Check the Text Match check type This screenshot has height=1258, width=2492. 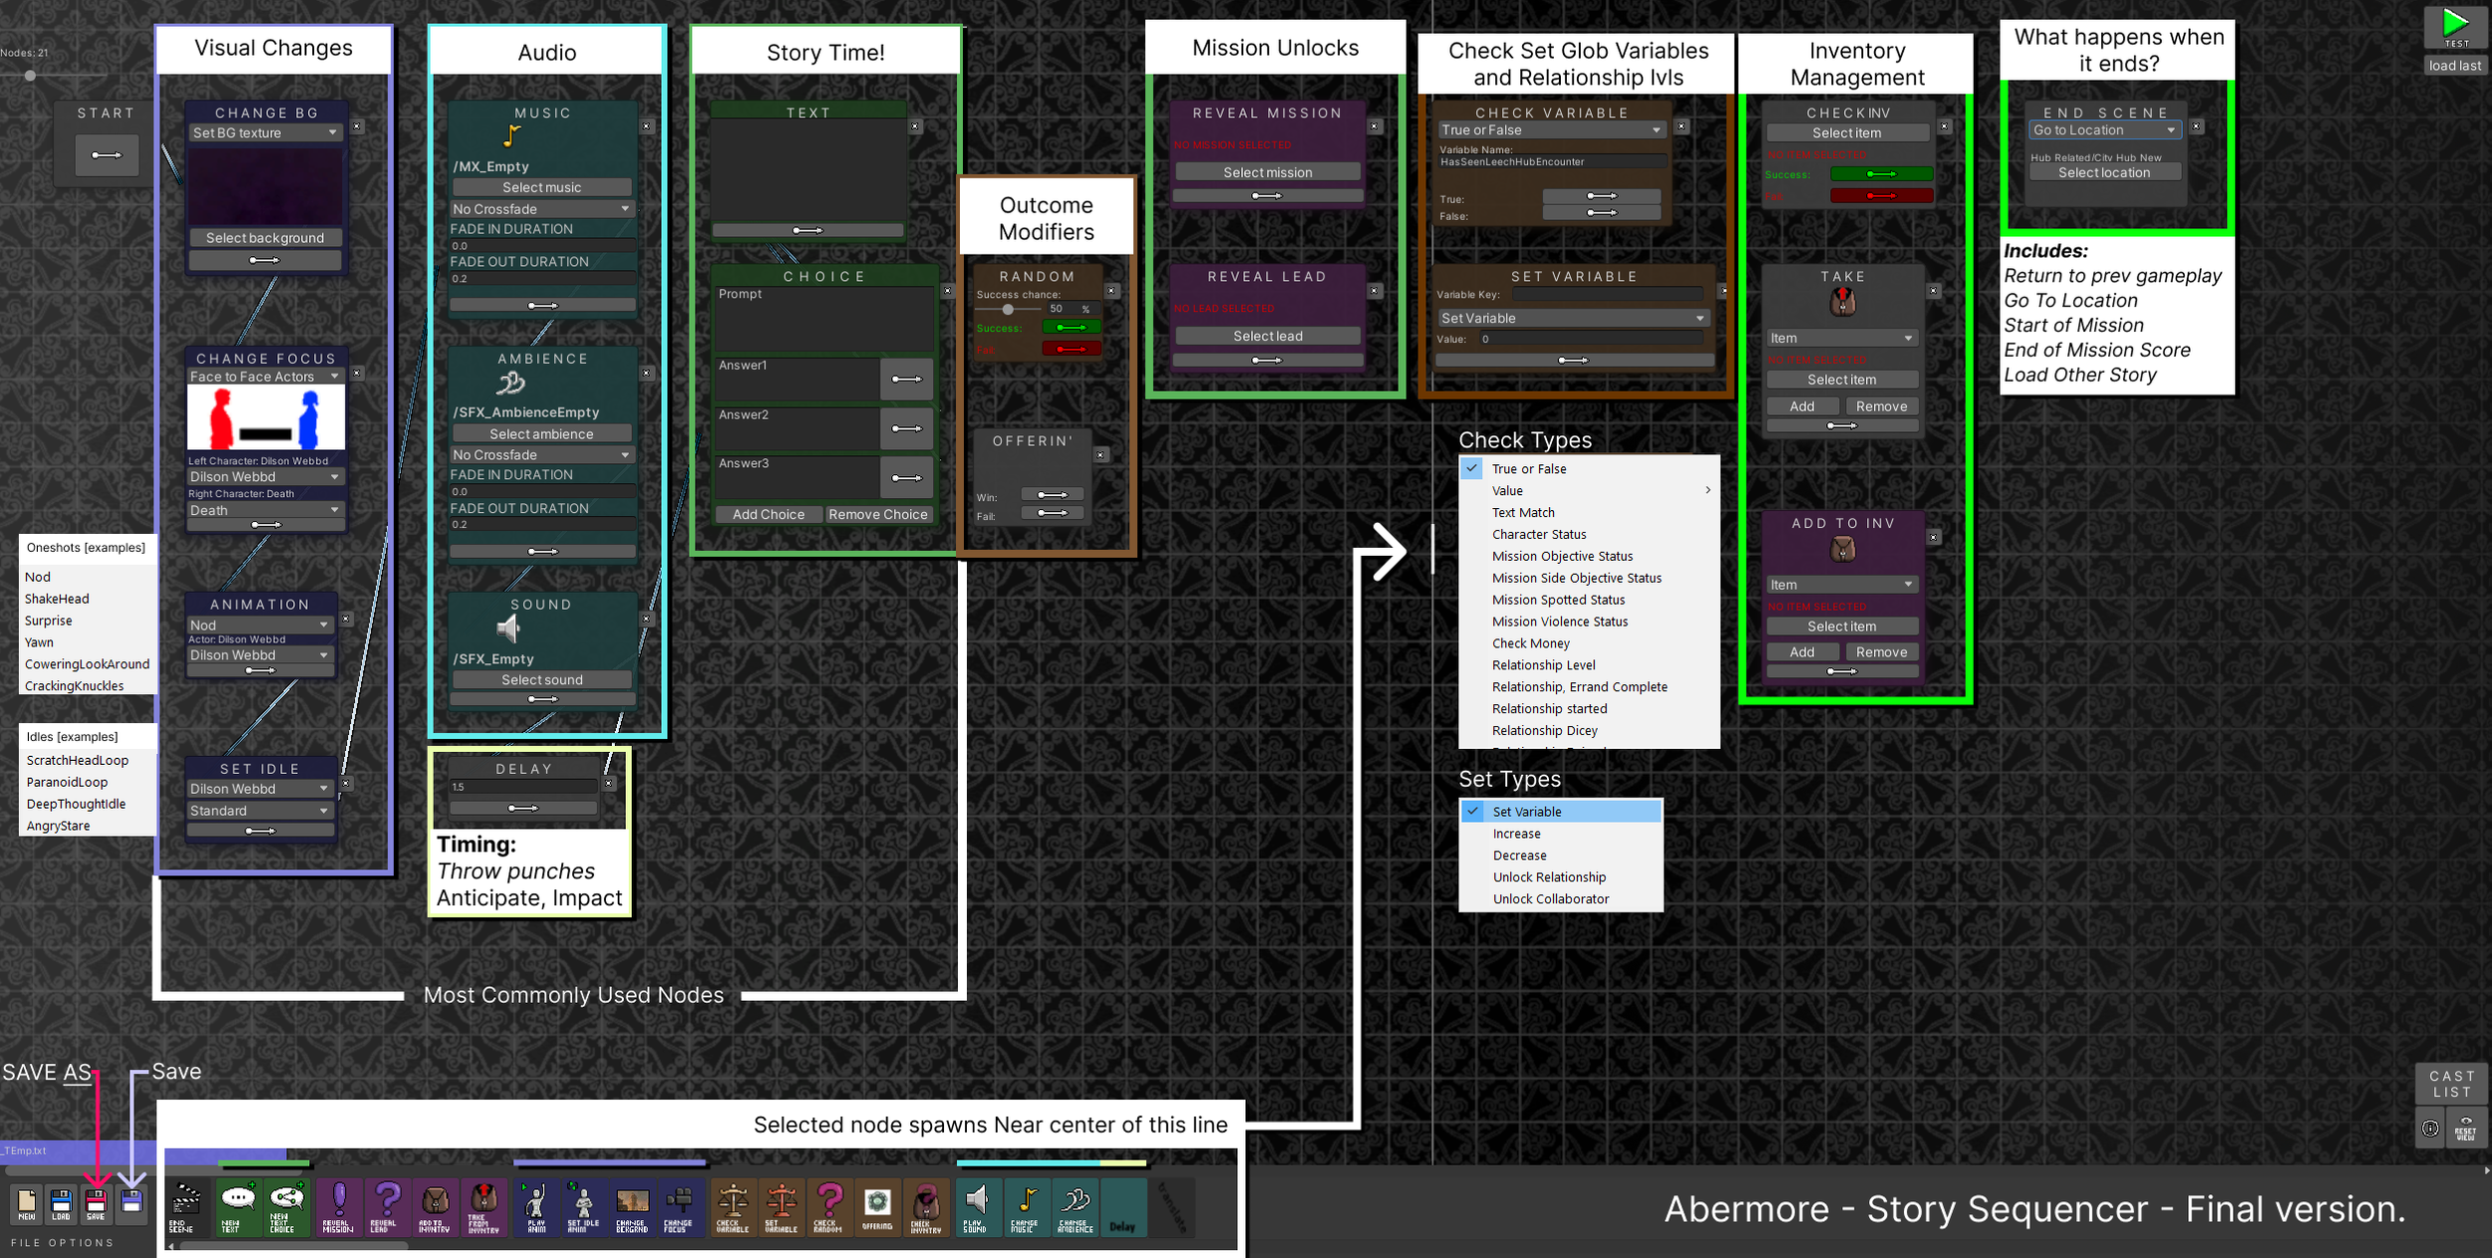point(1522,513)
